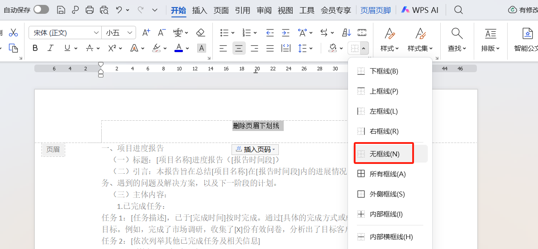538x249 pixels.
Task: Toggle character shading gray A button
Action: pyautogui.click(x=202, y=48)
